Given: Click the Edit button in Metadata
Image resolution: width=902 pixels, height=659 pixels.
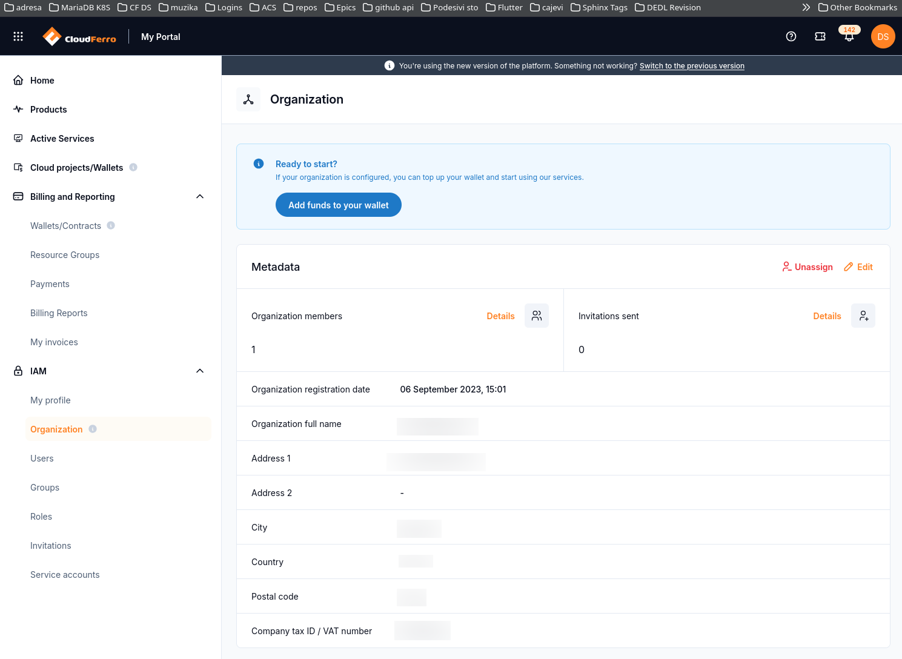Looking at the screenshot, I should tap(858, 267).
